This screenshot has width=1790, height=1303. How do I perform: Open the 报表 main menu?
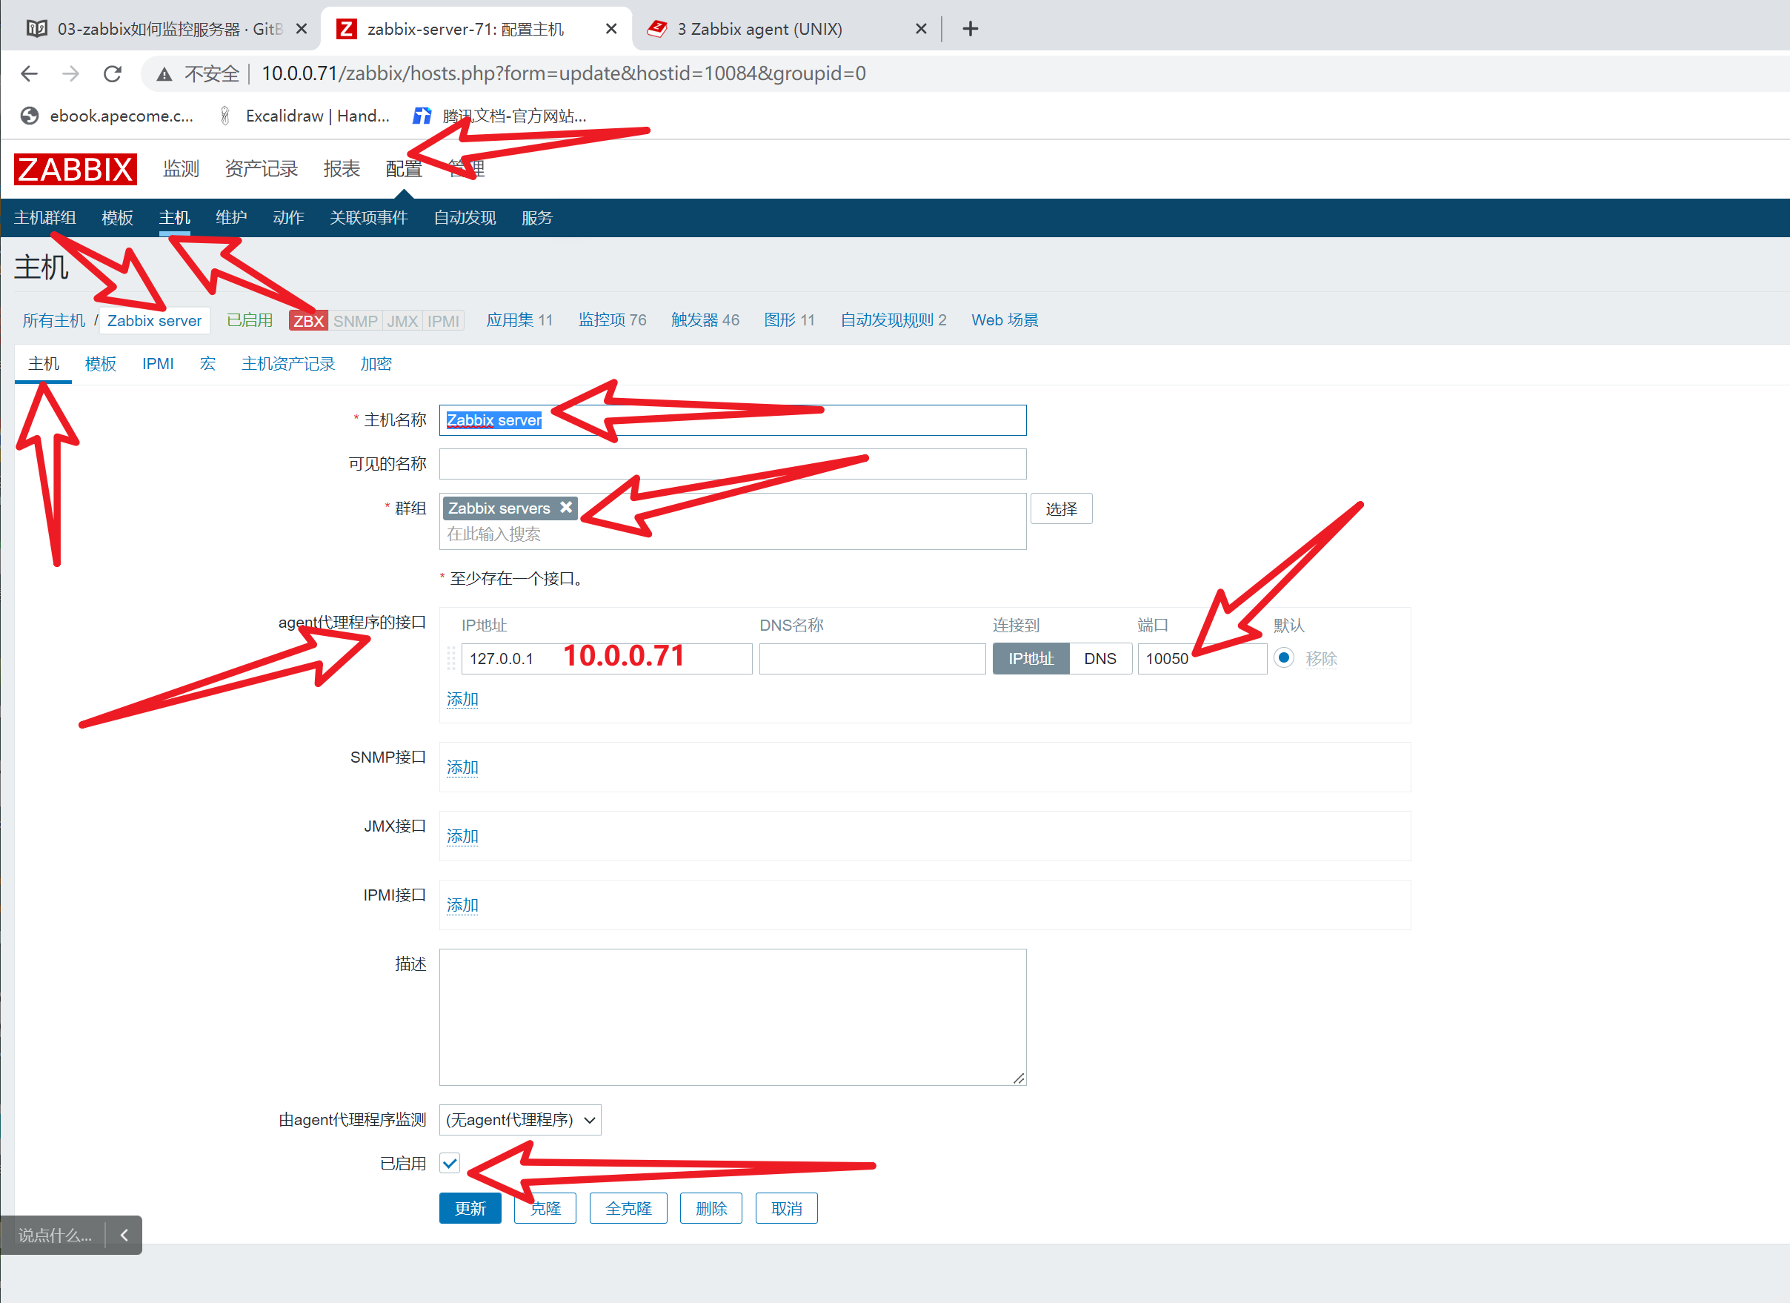(x=342, y=169)
